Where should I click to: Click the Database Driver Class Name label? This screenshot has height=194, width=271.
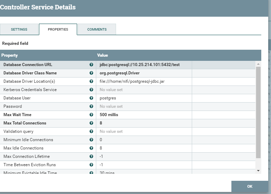pyautogui.click(x=30, y=73)
